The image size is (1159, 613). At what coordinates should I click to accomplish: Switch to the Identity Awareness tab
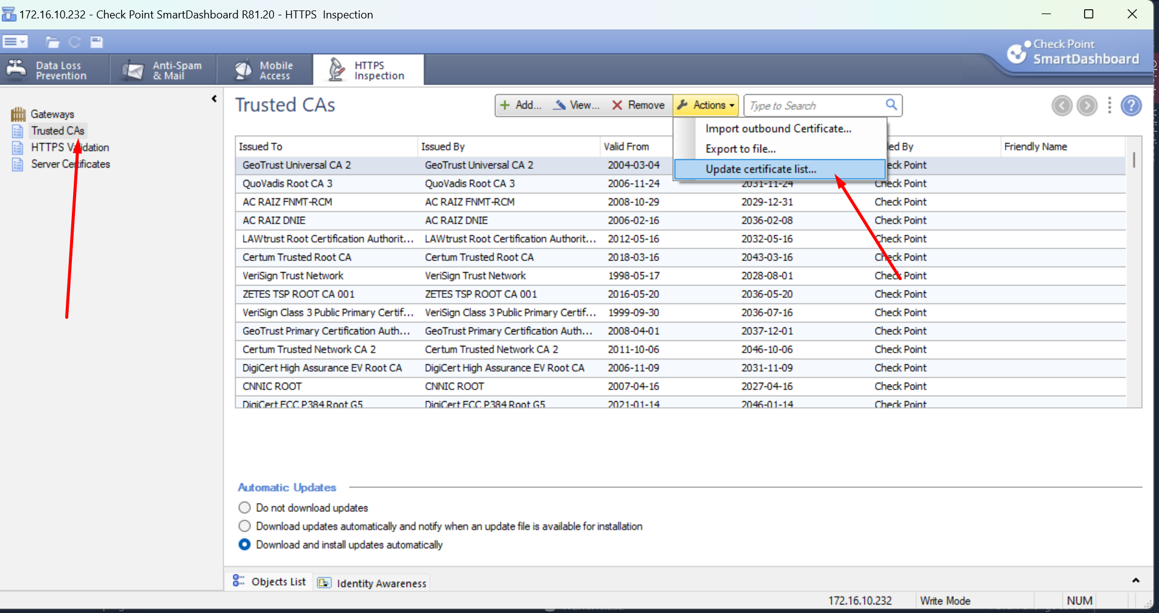point(372,582)
